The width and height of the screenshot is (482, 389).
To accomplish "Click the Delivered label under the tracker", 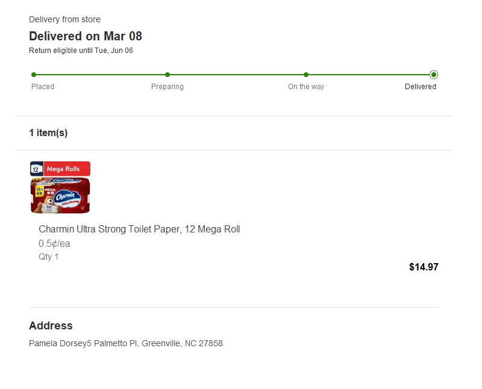I will (421, 87).
